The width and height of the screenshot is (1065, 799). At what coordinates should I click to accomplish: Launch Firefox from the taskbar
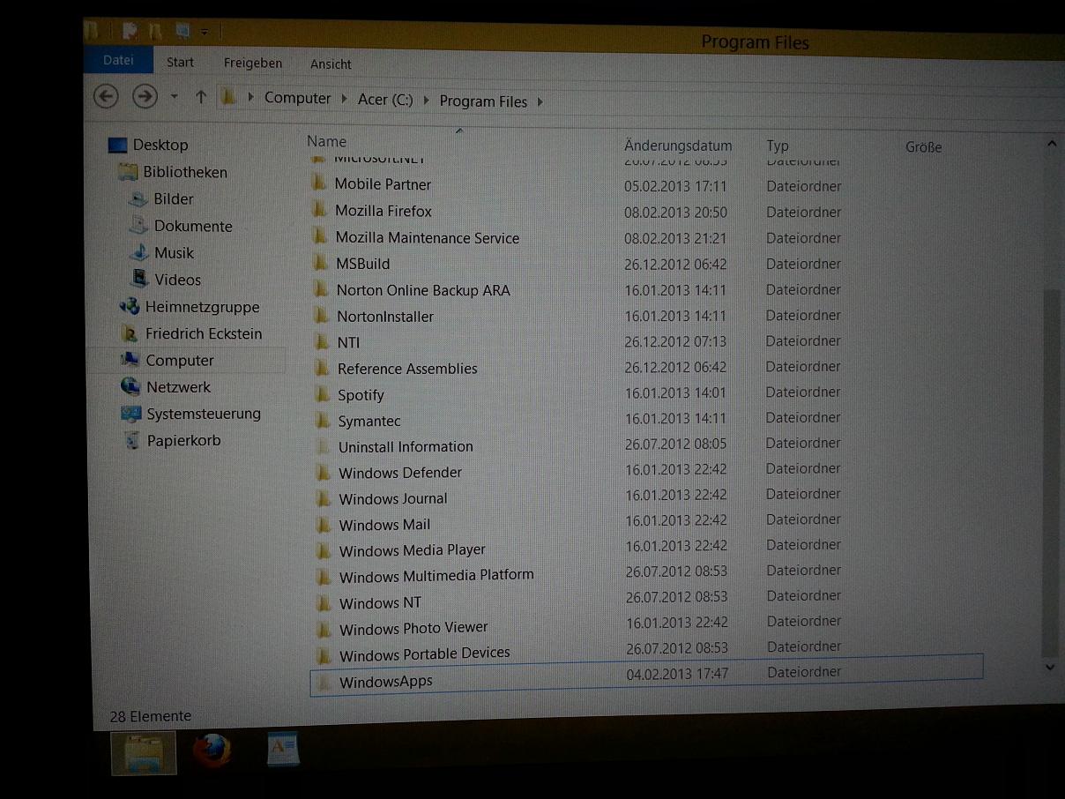pyautogui.click(x=212, y=751)
